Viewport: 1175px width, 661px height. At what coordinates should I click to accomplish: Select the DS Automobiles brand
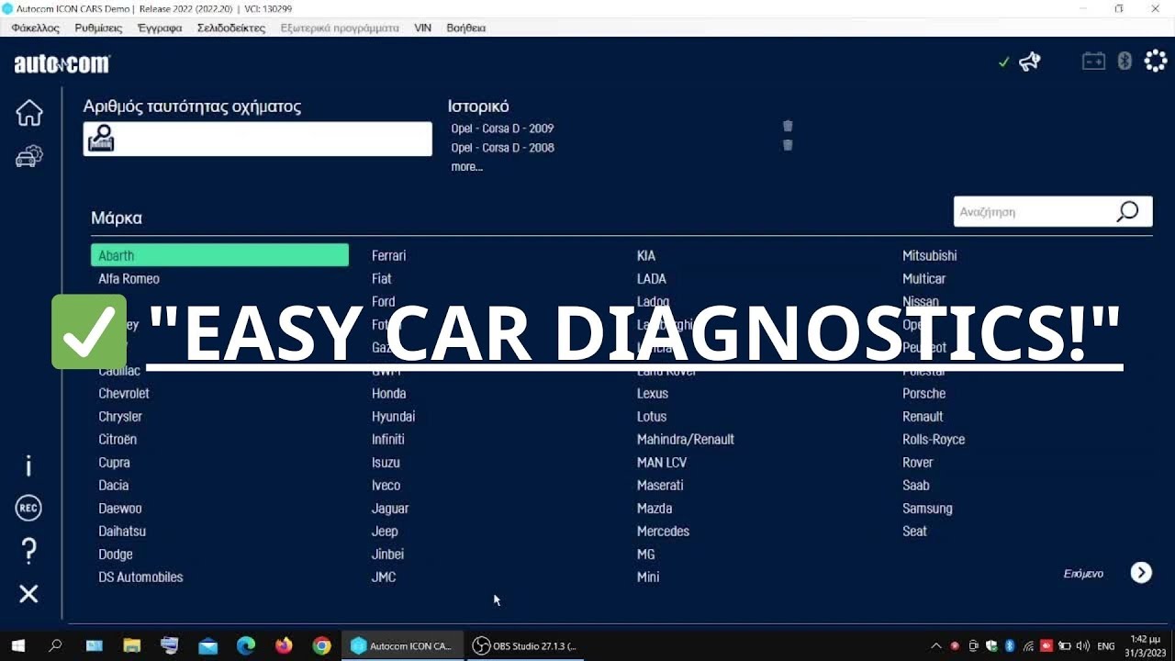[x=140, y=577]
